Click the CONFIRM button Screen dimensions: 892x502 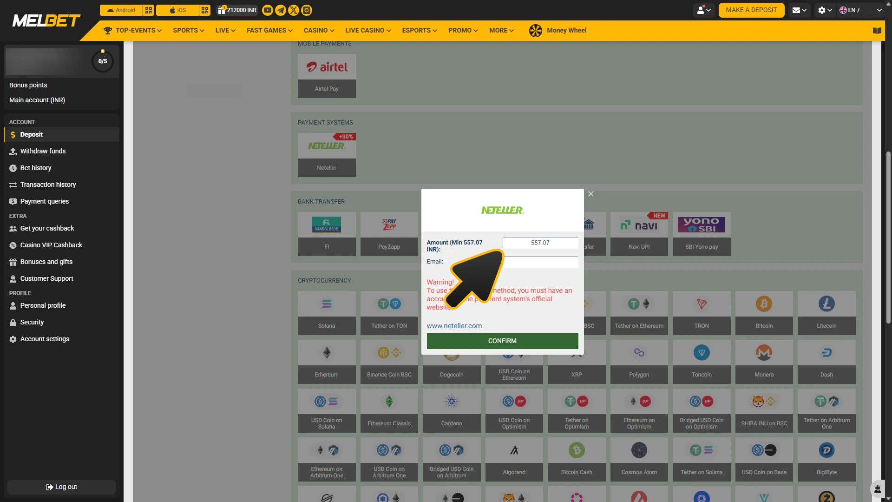pyautogui.click(x=502, y=341)
